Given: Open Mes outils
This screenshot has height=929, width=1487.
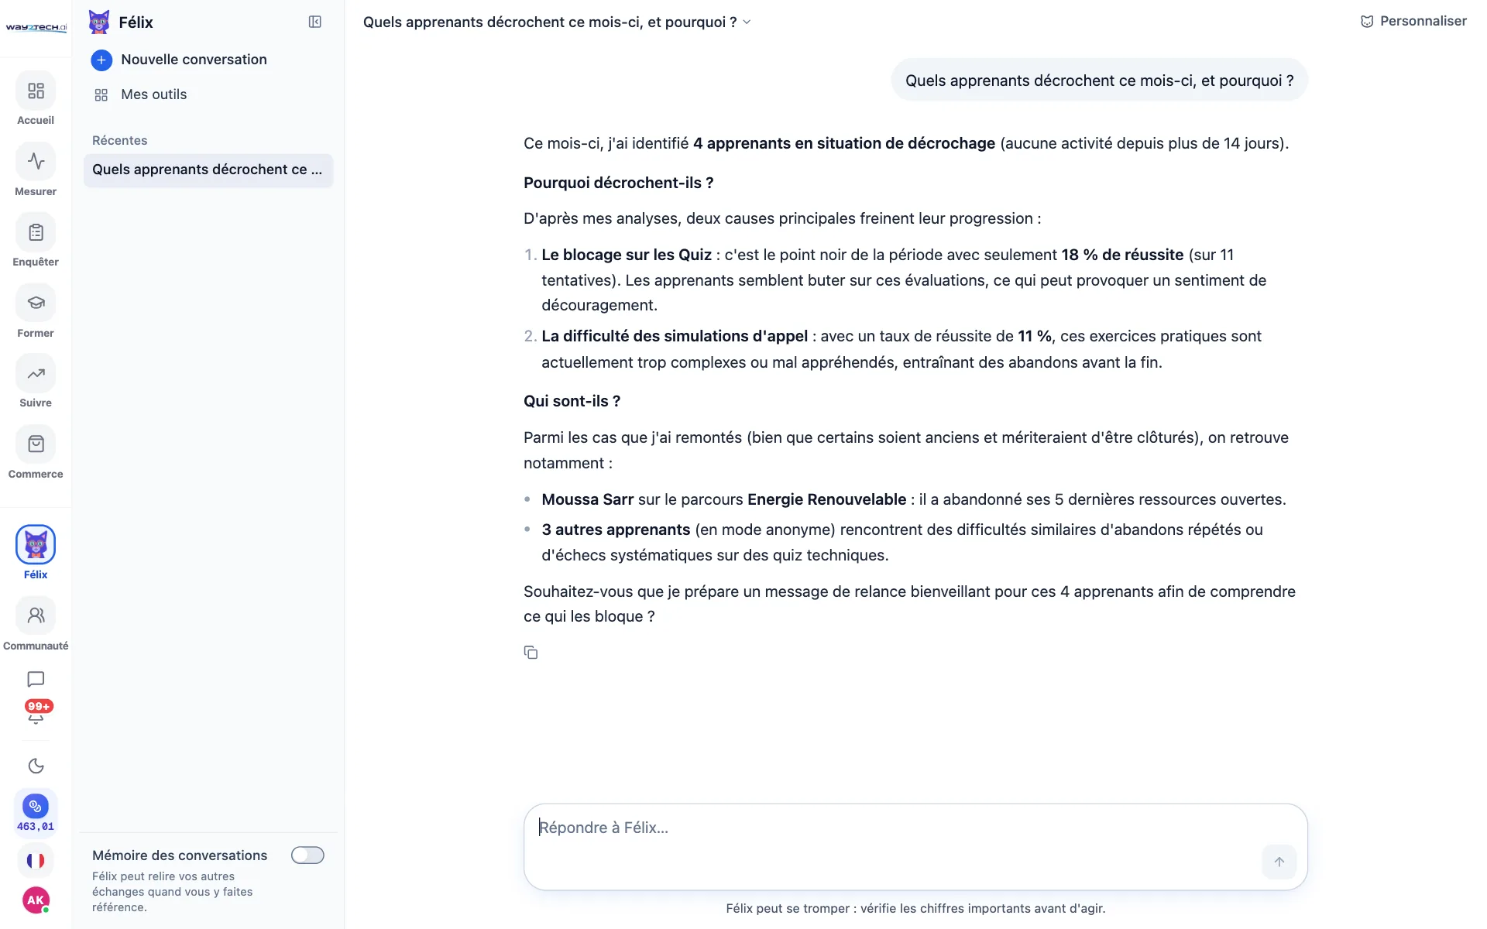Looking at the screenshot, I should [x=140, y=94].
